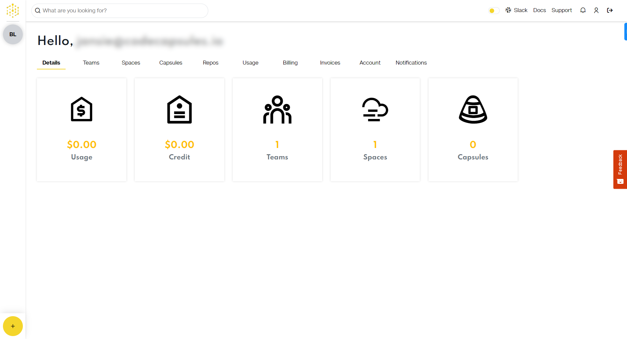Create something new with the plus button
Screen dimensions: 627x339
point(13,326)
